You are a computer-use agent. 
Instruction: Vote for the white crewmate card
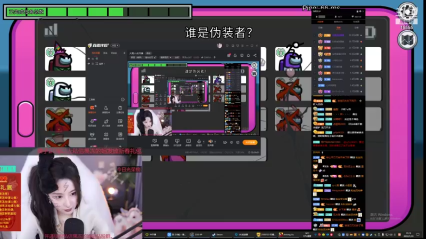tap(65, 89)
